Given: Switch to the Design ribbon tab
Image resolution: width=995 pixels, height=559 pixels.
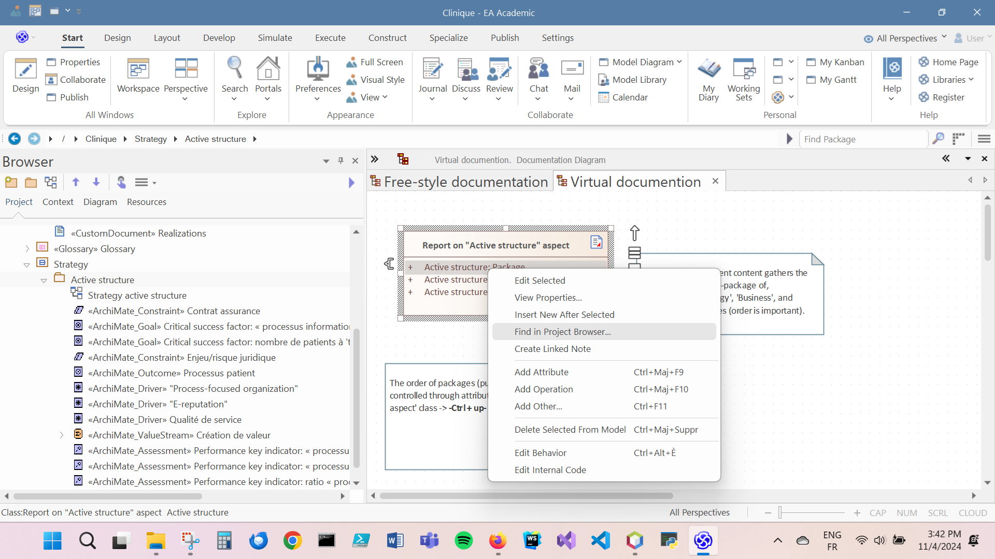Looking at the screenshot, I should 117,38.
